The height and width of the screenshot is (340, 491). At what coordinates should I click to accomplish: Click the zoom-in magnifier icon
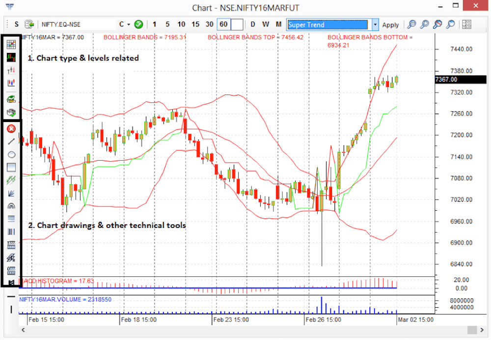click(x=424, y=24)
